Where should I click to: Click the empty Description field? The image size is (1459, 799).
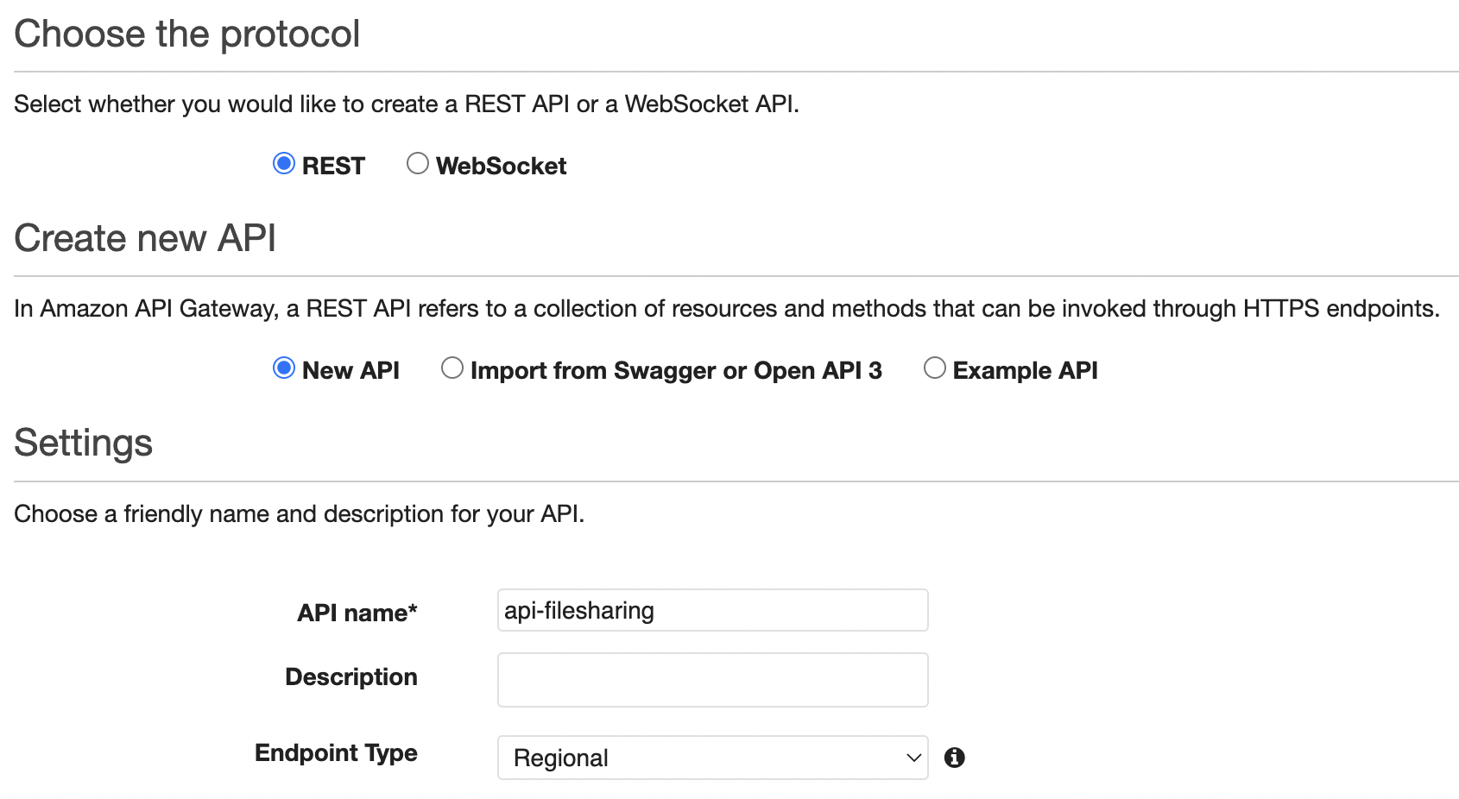[712, 680]
